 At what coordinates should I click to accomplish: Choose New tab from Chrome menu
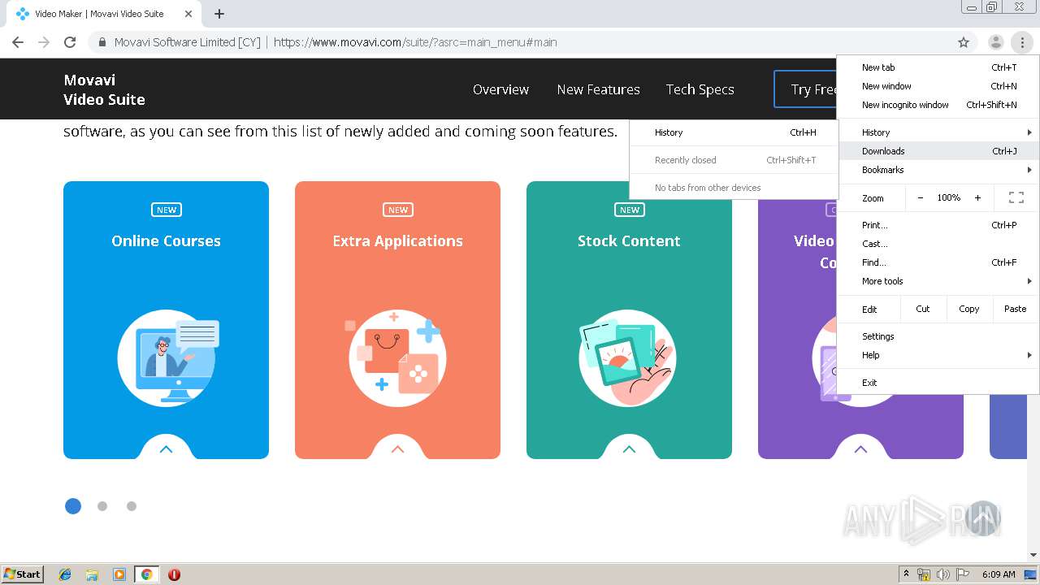[938, 67]
